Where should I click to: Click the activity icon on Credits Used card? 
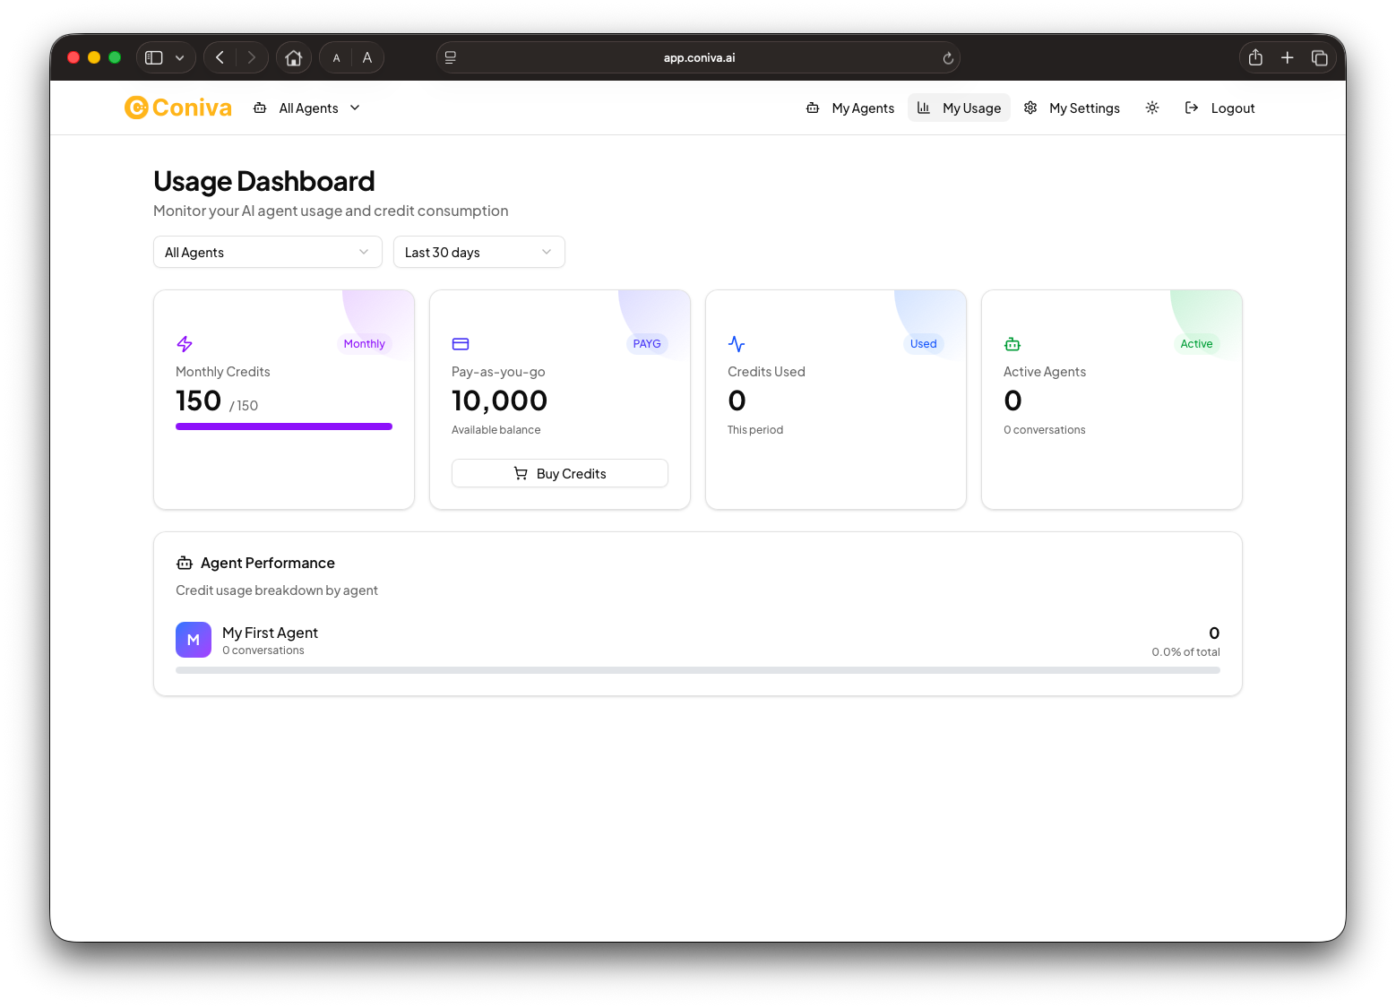pyautogui.click(x=737, y=343)
